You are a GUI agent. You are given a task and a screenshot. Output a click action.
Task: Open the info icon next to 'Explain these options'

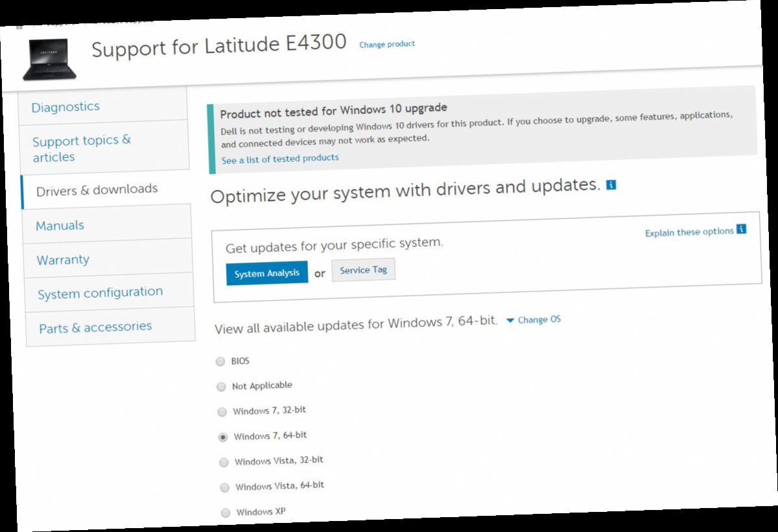[741, 229]
